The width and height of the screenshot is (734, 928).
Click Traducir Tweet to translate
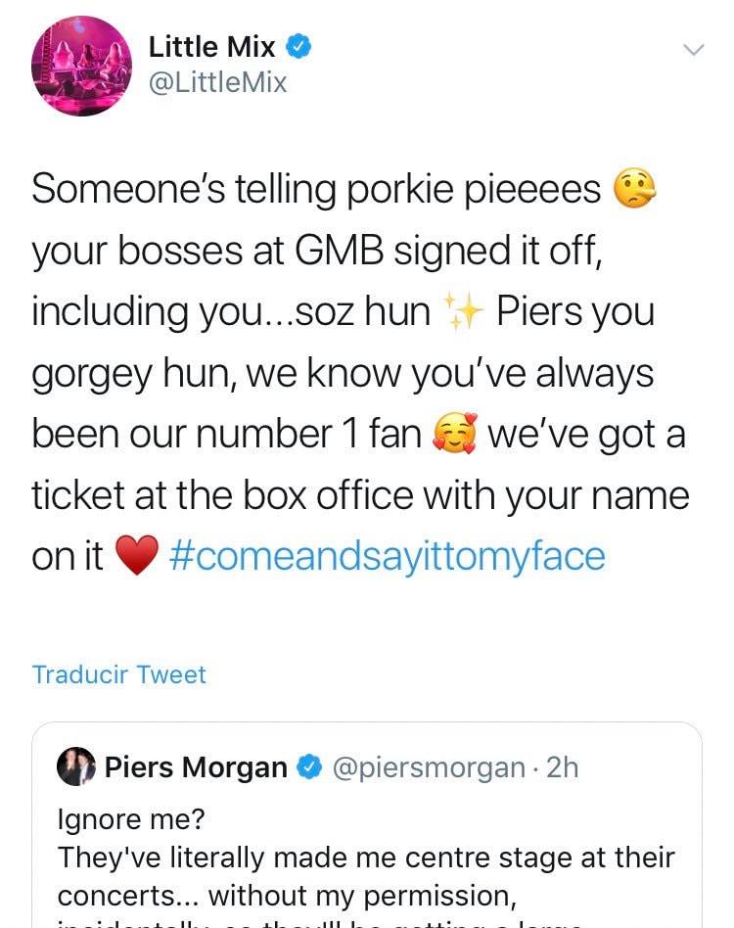tap(118, 674)
